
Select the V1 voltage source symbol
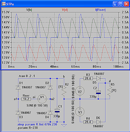[x=42, y=99]
